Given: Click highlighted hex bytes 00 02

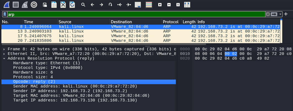Looking at the screenshot, I should (x=231, y=54).
